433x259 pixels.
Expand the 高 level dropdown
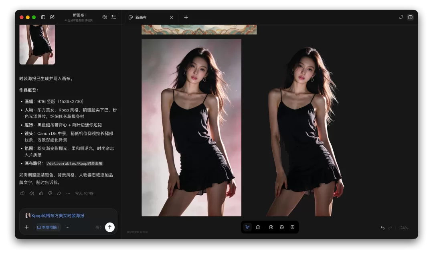[98, 227]
